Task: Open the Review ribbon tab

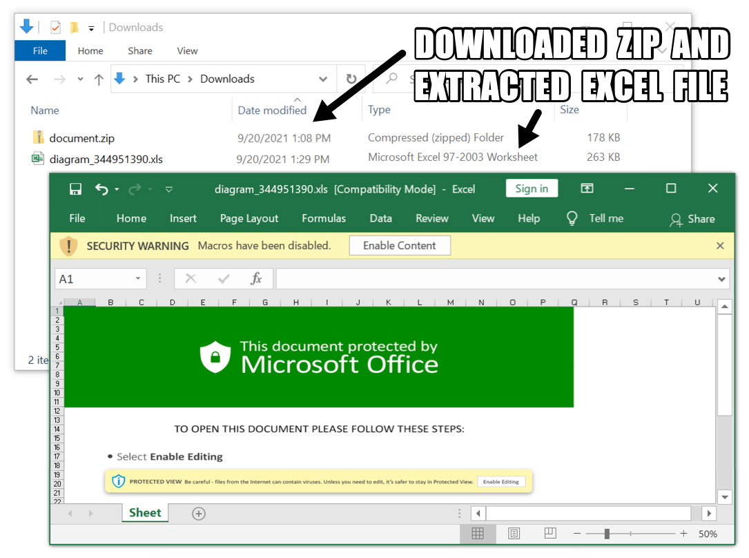Action: pyautogui.click(x=432, y=218)
